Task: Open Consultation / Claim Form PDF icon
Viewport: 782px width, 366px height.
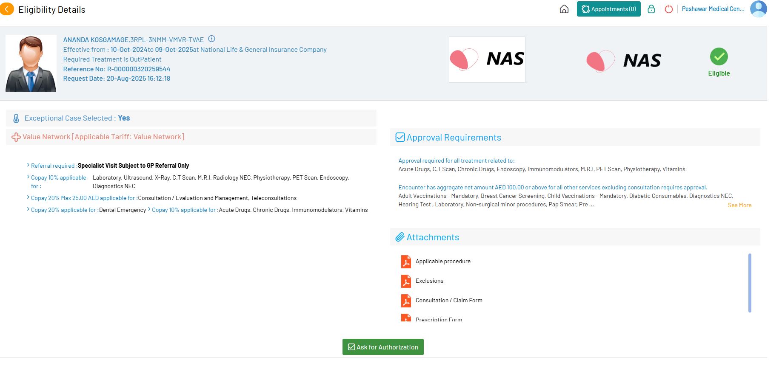Action: point(406,301)
